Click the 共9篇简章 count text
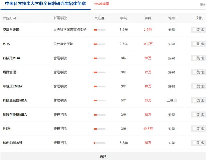Viewport: 207px width, 160px height. pyautogui.click(x=102, y=4)
